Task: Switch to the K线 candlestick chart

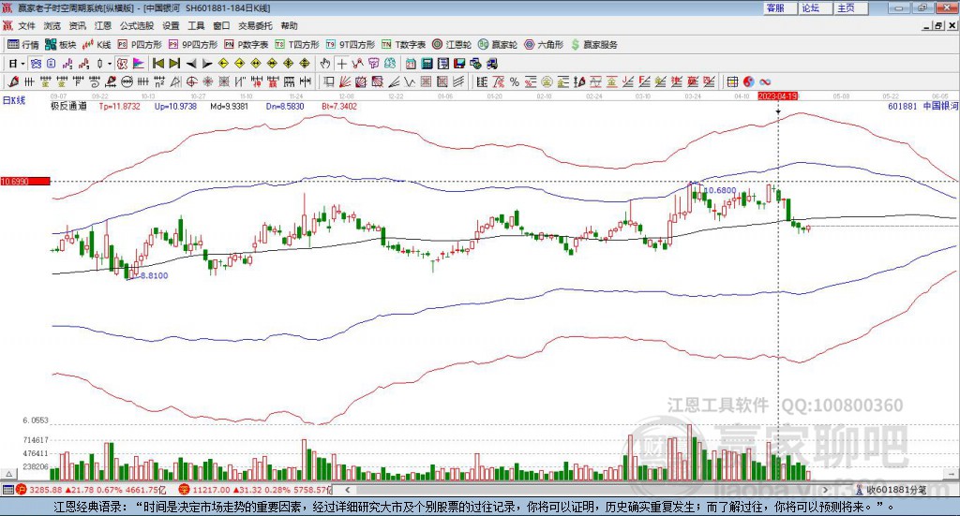Action: pyautogui.click(x=97, y=45)
